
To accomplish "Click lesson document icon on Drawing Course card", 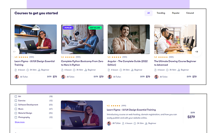I will 155,70.
